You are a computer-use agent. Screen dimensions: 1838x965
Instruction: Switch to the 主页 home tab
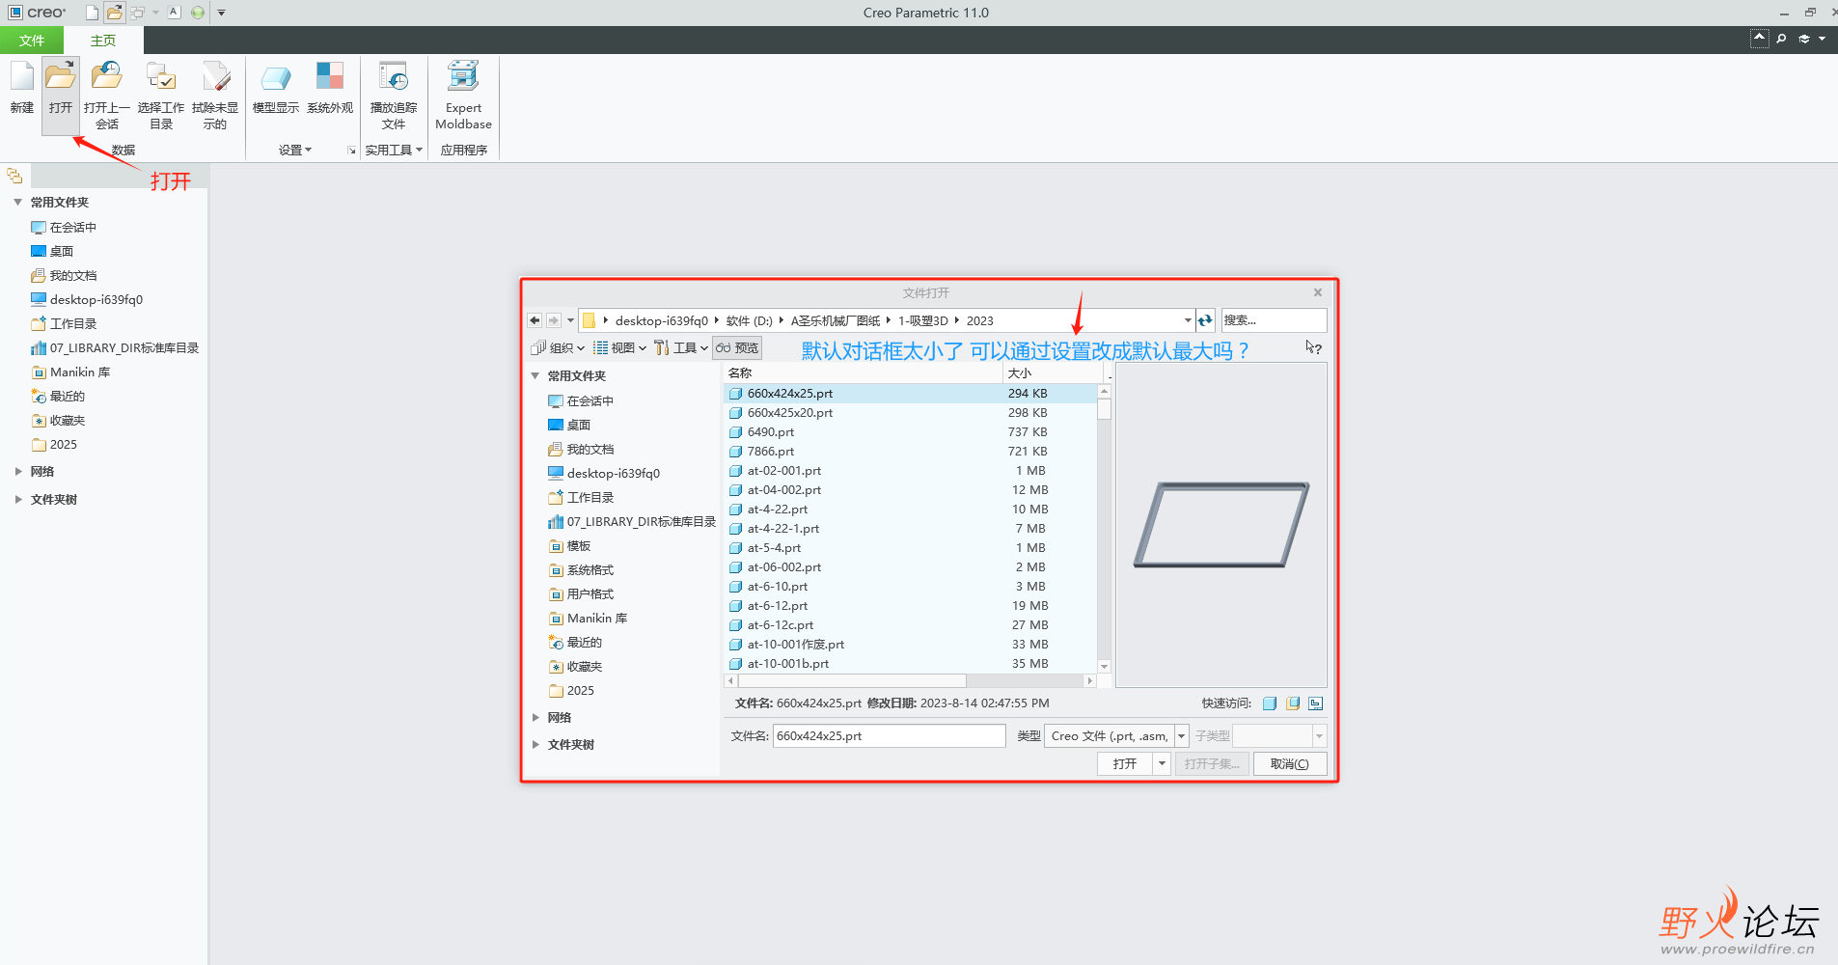coord(103,41)
